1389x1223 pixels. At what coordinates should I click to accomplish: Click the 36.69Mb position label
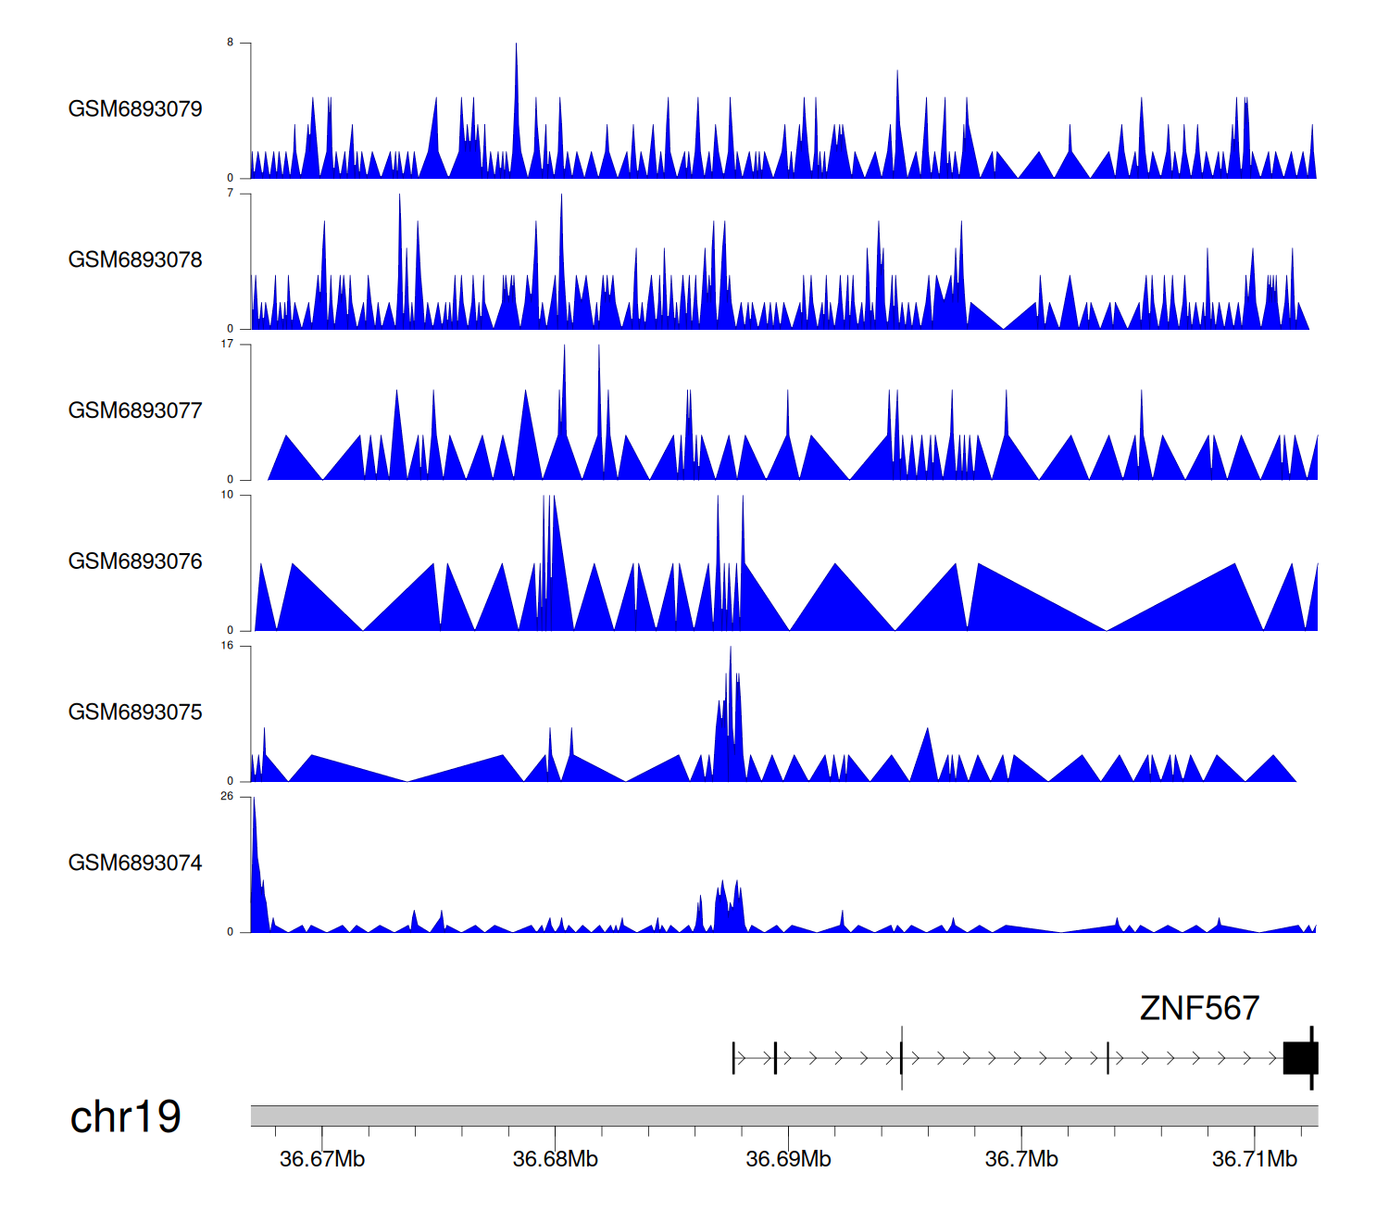tap(788, 1159)
